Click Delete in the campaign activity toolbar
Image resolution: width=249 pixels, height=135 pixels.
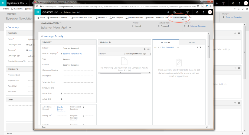click(x=41, y=18)
